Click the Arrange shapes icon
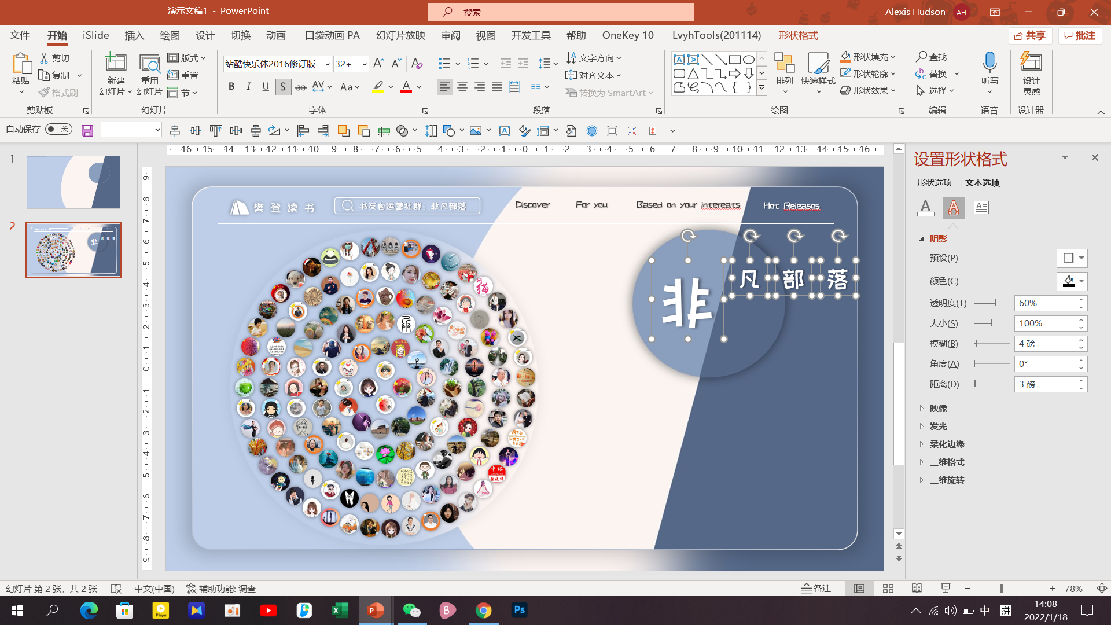1111x625 pixels. click(784, 64)
